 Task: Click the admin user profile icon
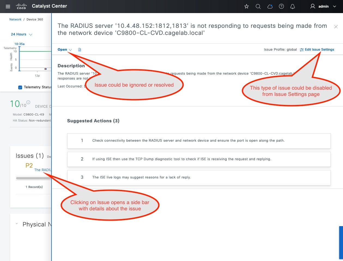pos(312,6)
